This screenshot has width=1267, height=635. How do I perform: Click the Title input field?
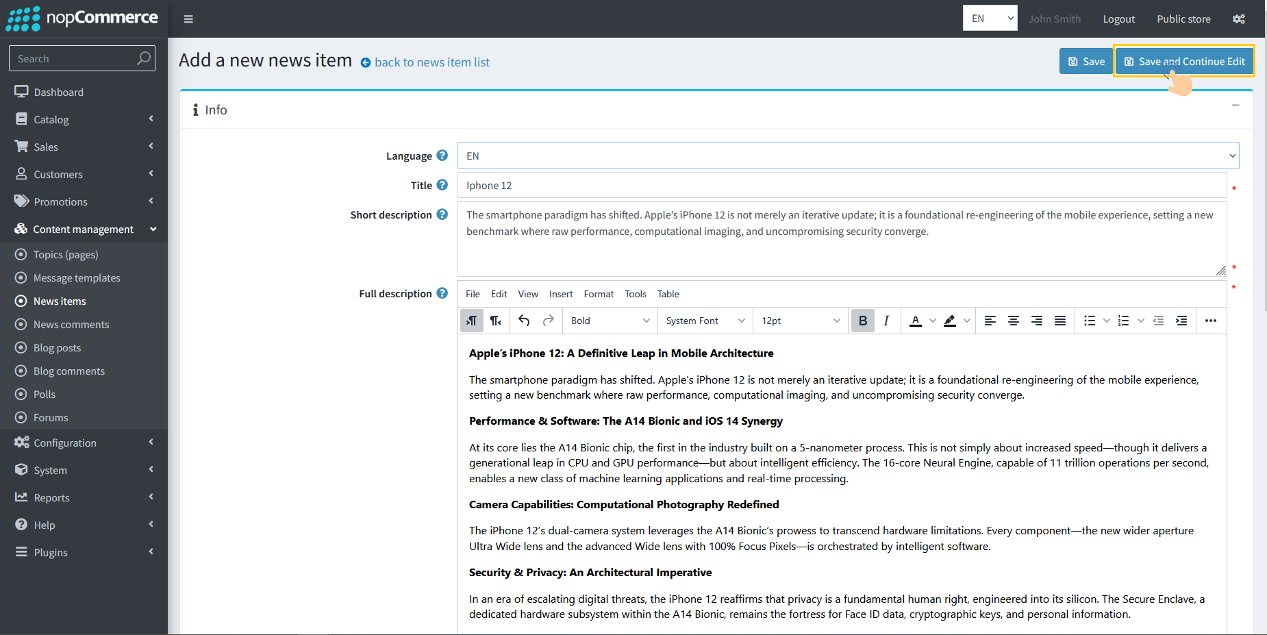(841, 186)
